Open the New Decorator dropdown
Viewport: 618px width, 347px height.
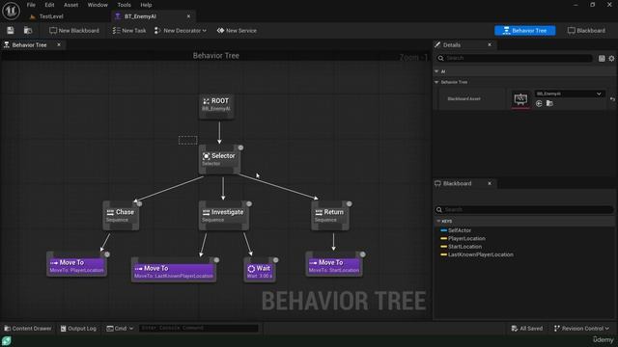[181, 30]
